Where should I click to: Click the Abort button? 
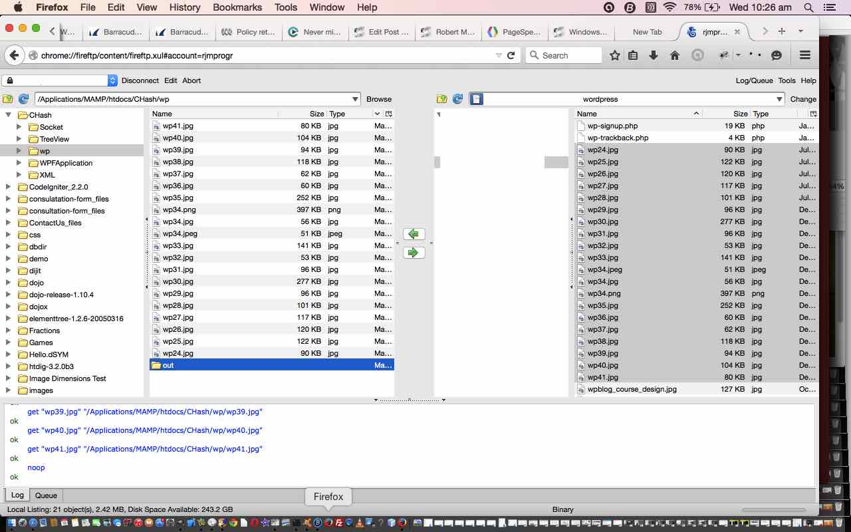pyautogui.click(x=191, y=80)
